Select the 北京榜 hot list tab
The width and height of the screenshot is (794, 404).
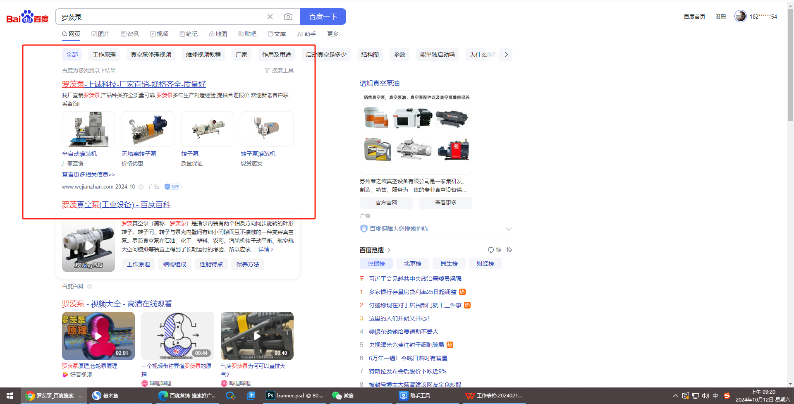[x=412, y=263]
